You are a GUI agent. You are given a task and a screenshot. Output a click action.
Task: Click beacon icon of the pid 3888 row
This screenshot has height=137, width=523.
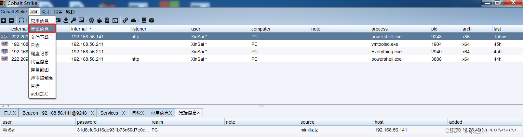click(5, 59)
